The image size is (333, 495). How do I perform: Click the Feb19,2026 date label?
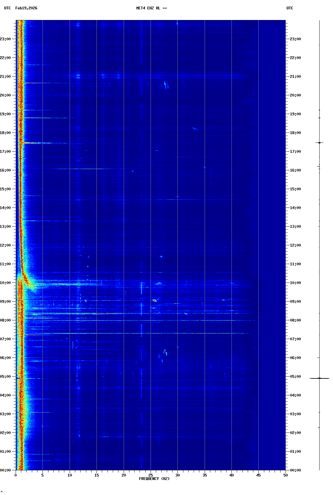[x=26, y=8]
